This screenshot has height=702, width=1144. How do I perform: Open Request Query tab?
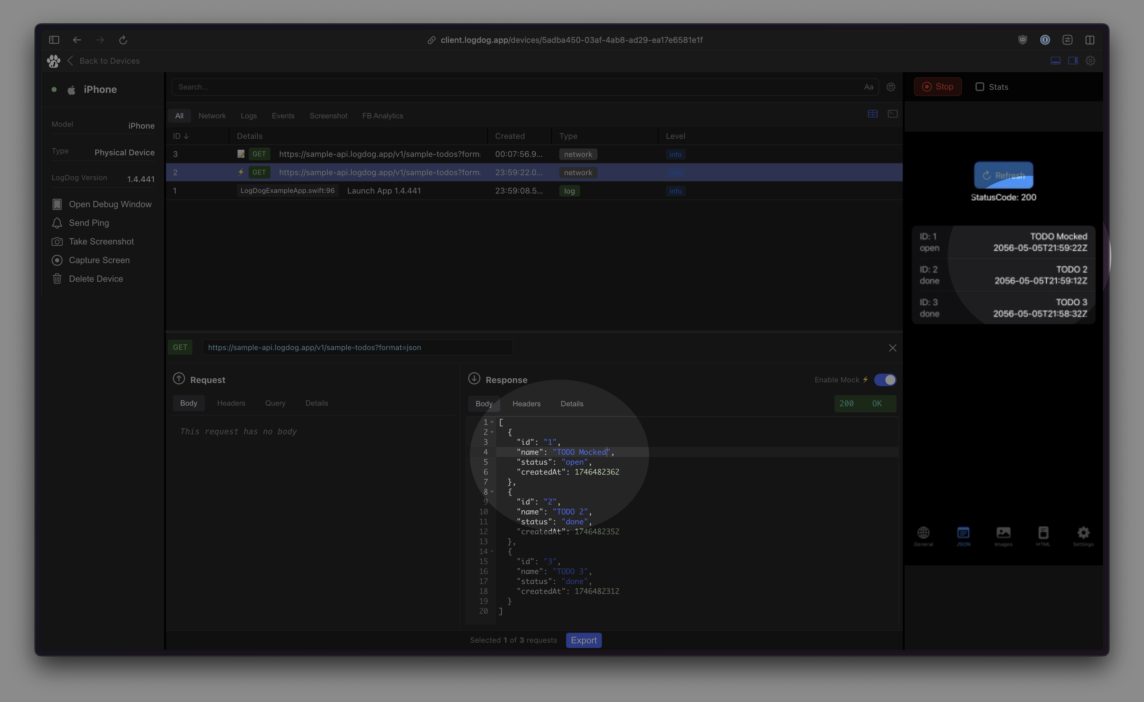(275, 403)
